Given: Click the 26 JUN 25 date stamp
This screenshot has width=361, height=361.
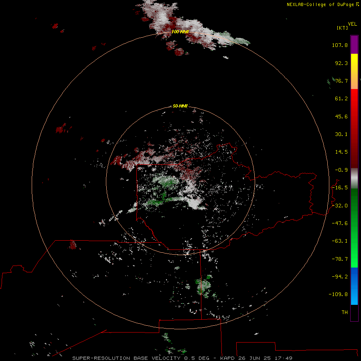Looking at the screenshot, I should point(256,358).
